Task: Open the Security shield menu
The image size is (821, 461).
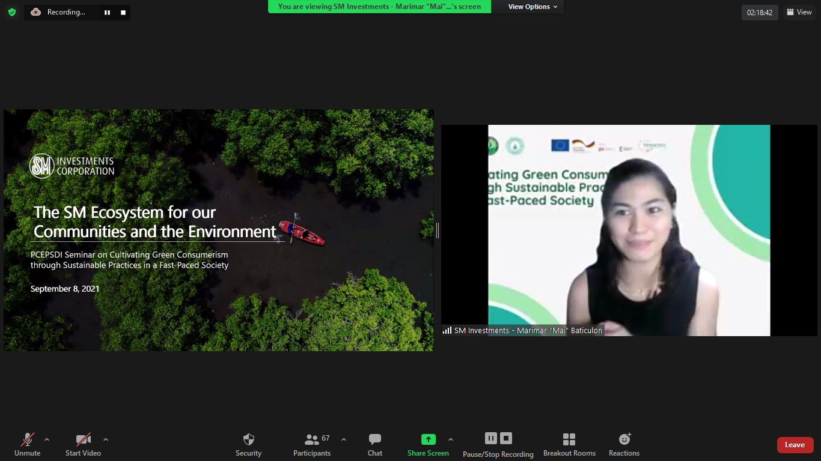Action: (248, 444)
